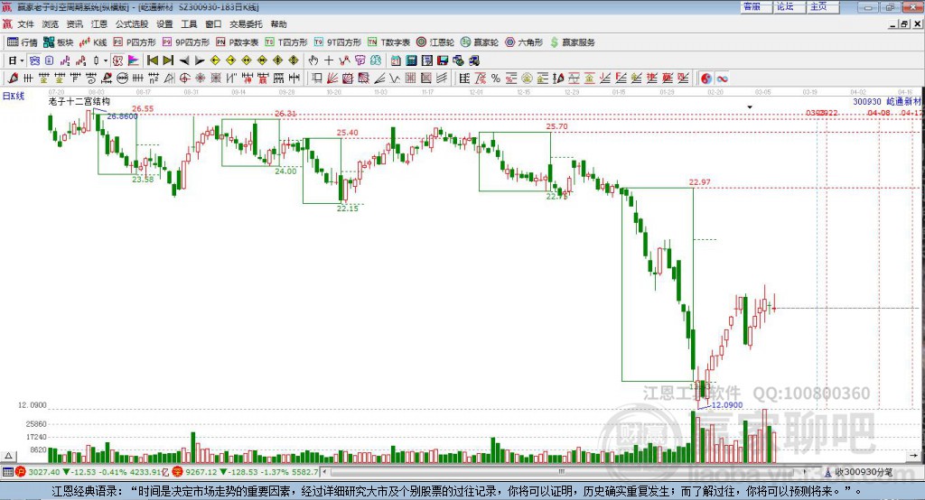Select the percent % tool

click(496, 78)
